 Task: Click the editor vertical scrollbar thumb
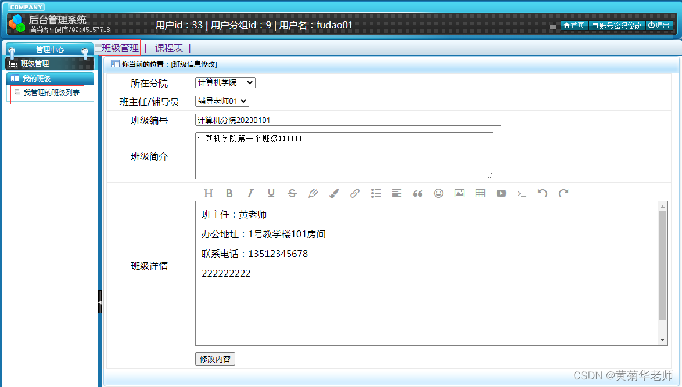(662, 265)
